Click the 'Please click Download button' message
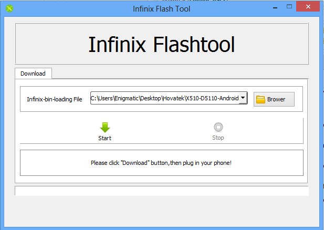The image size is (324, 230). pyautogui.click(x=161, y=163)
